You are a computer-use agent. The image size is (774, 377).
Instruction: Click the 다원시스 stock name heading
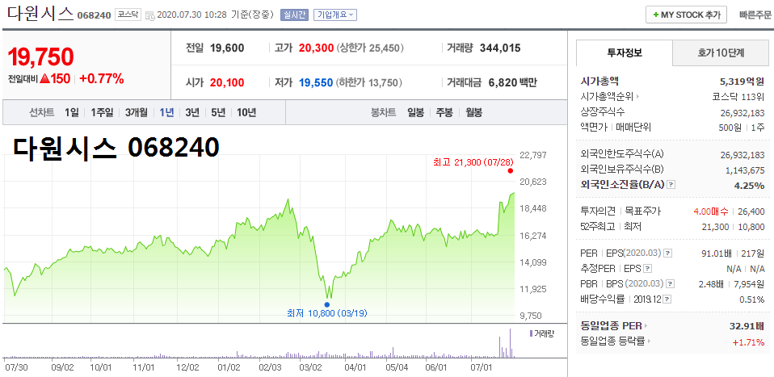pyautogui.click(x=40, y=14)
